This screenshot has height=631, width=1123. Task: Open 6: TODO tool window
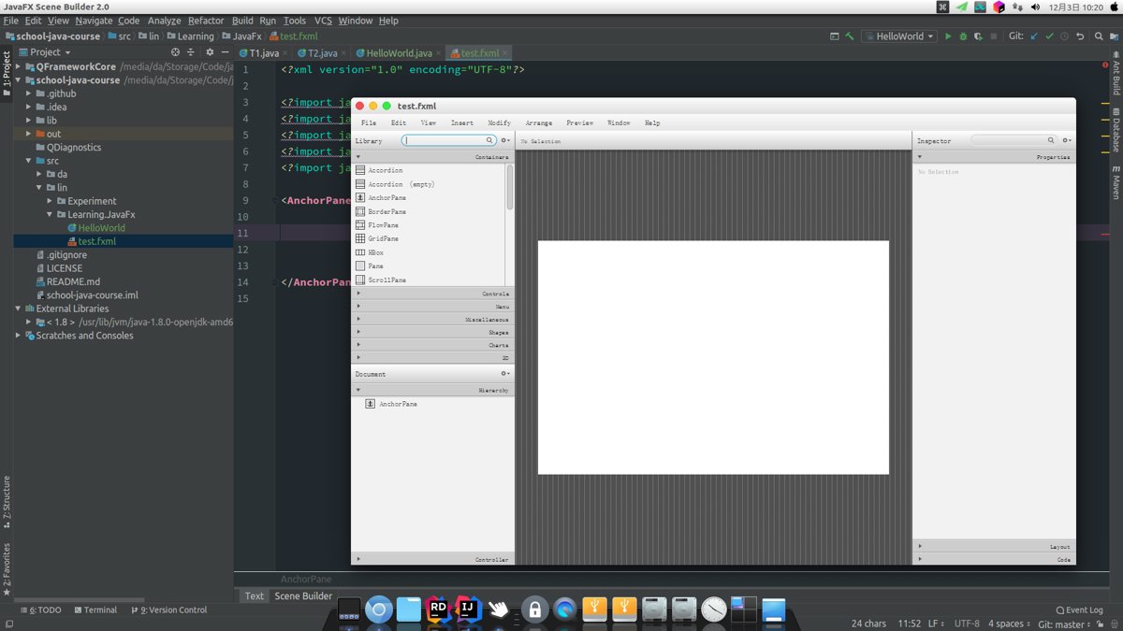pos(39,610)
